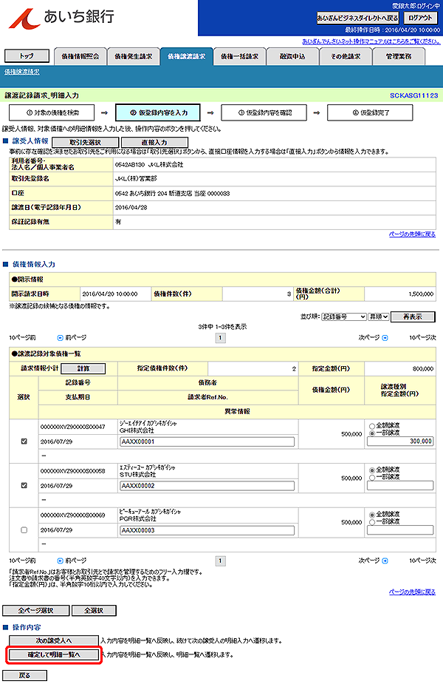Click あいぎんビジネスダイレクトへ戻る button

coord(358,18)
